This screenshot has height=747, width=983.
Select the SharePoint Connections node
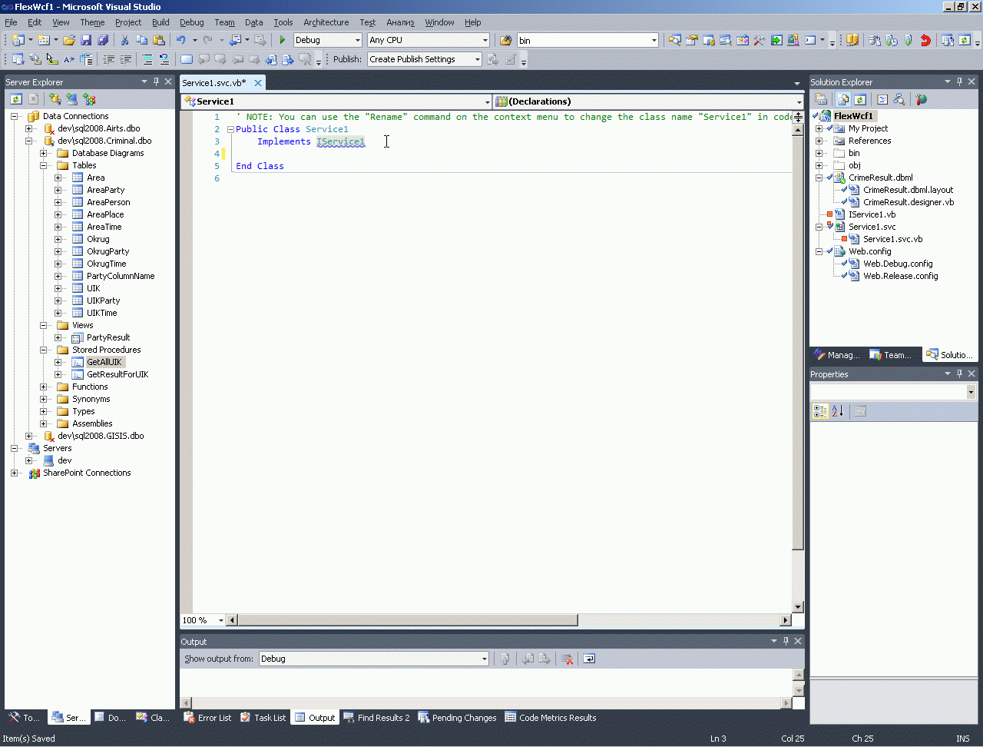coord(87,473)
